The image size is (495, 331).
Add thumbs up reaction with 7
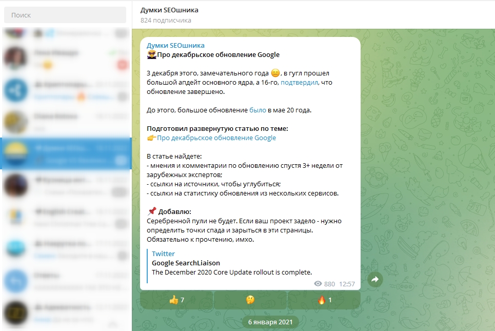click(x=177, y=300)
